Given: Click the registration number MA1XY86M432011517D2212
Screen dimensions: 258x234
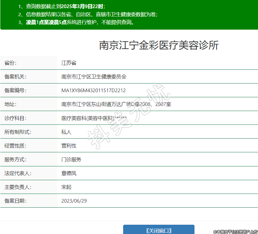Looking at the screenshot, I should click(93, 91).
